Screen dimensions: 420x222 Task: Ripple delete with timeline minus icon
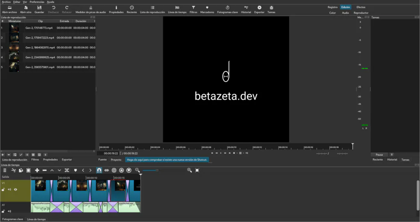(44, 170)
